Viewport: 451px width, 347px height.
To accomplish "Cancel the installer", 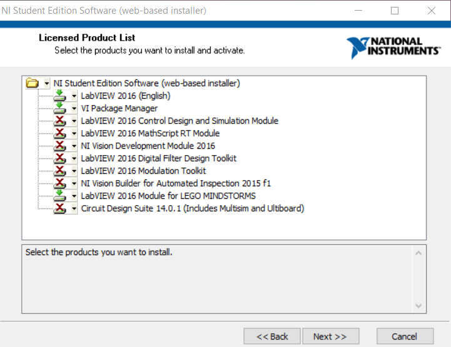I will click(x=405, y=336).
